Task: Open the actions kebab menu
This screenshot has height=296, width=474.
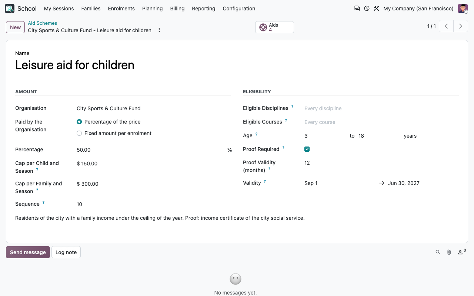Action: click(x=159, y=30)
